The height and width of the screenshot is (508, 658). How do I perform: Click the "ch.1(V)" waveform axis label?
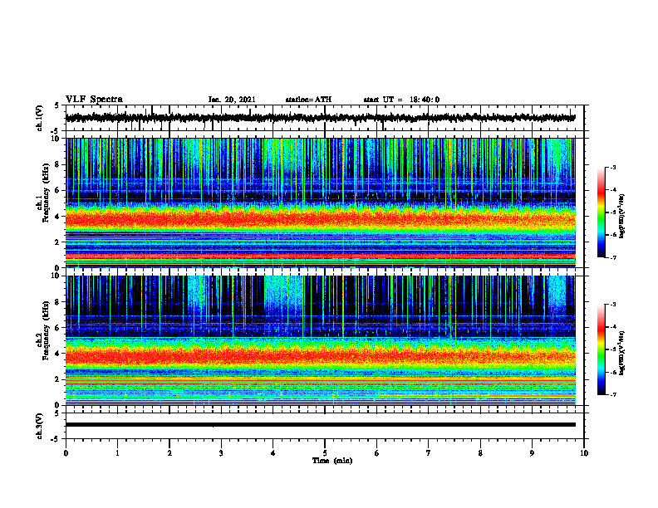40,118
